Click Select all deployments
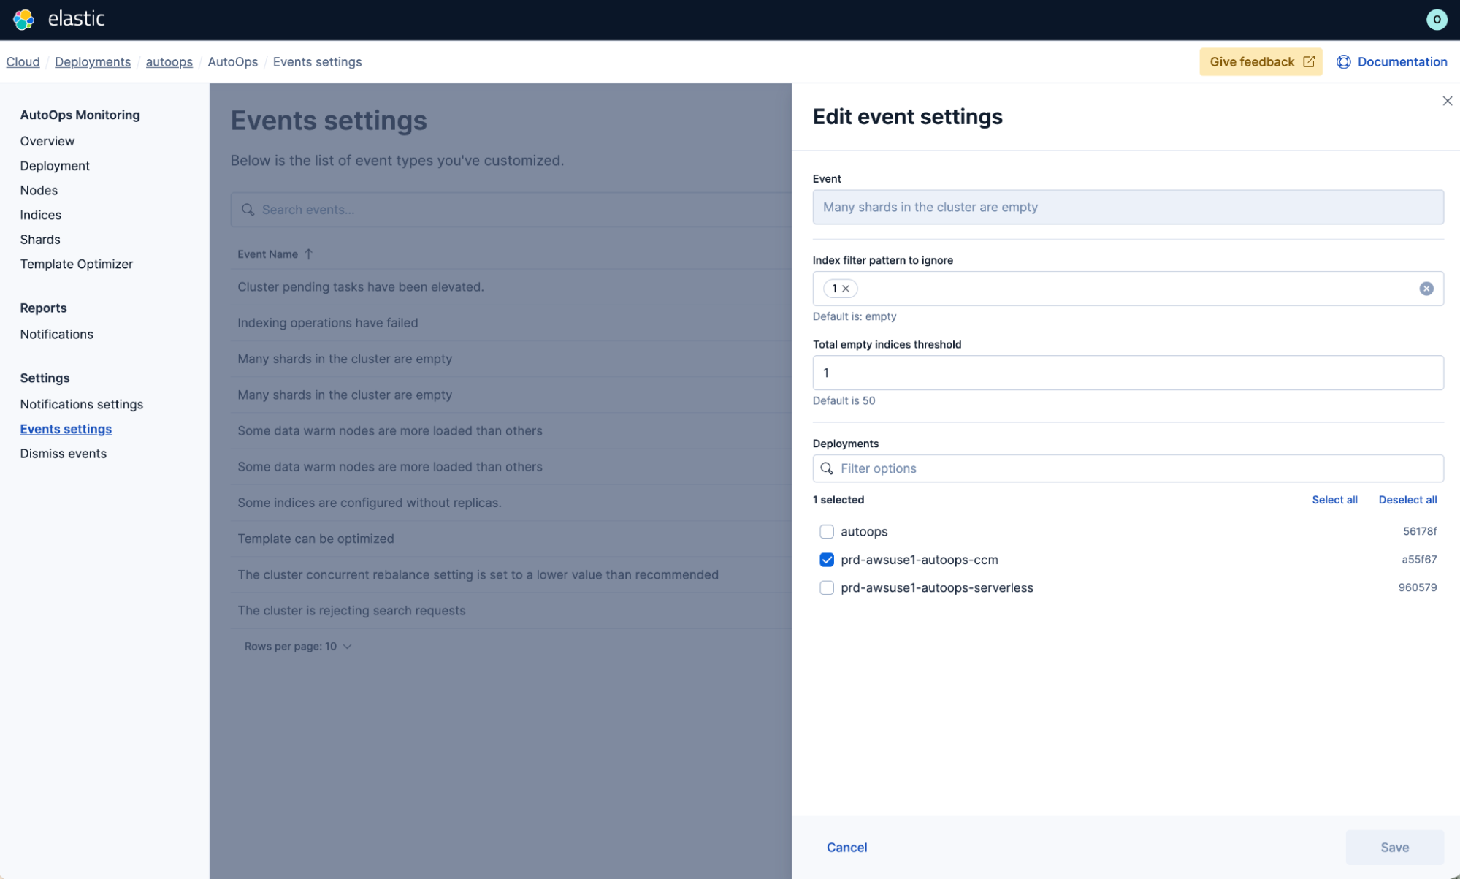 (x=1334, y=500)
